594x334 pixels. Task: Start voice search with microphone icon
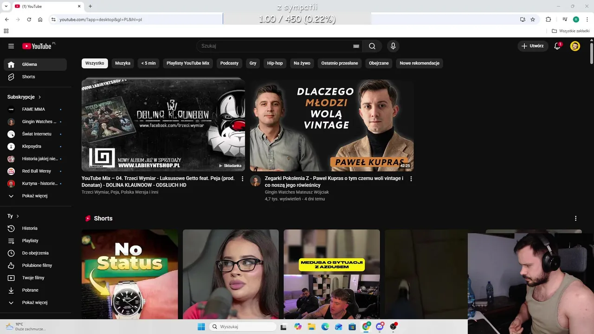(x=393, y=46)
